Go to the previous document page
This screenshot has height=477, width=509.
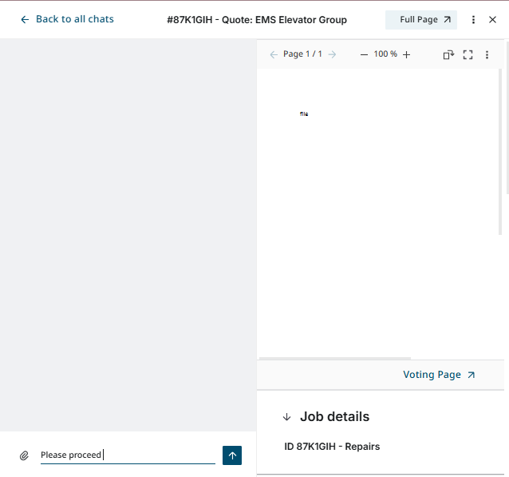point(274,54)
